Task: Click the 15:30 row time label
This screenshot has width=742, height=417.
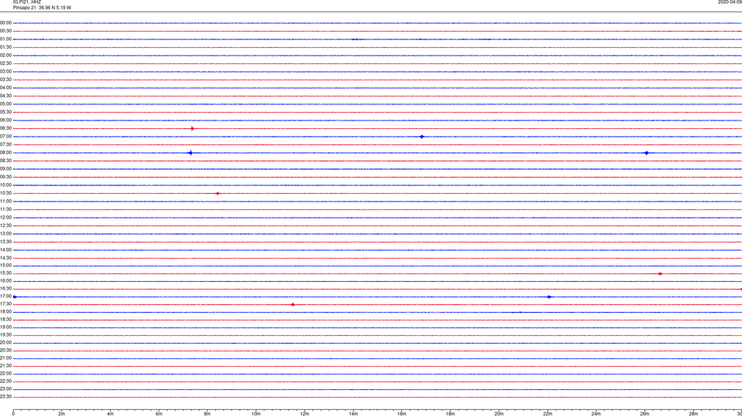Action: 5,273
